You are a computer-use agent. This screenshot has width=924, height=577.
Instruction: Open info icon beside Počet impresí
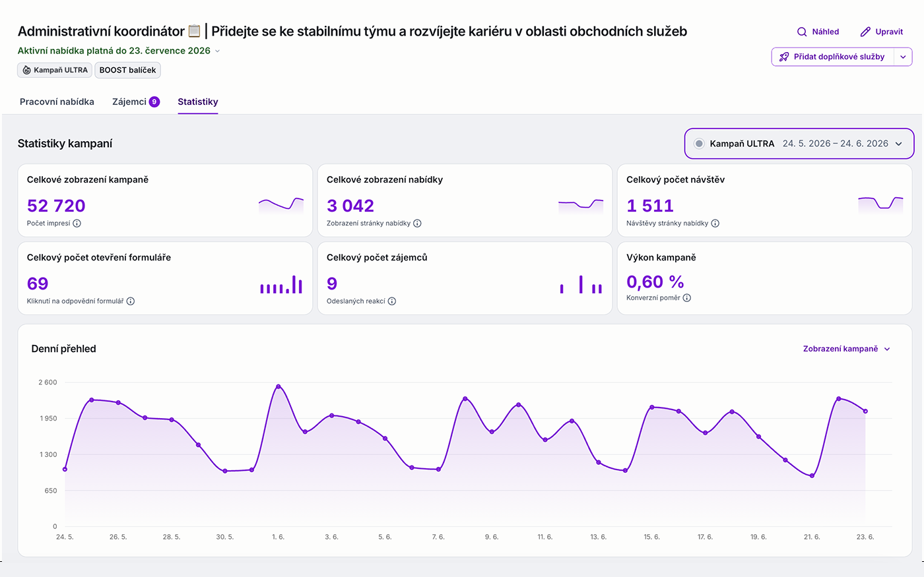point(77,224)
